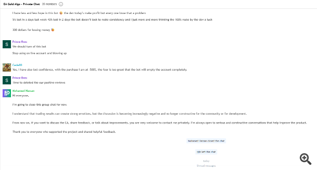317x170 pixels.
Task: Select 'Stop using on live account' message
Action: pos(39,53)
